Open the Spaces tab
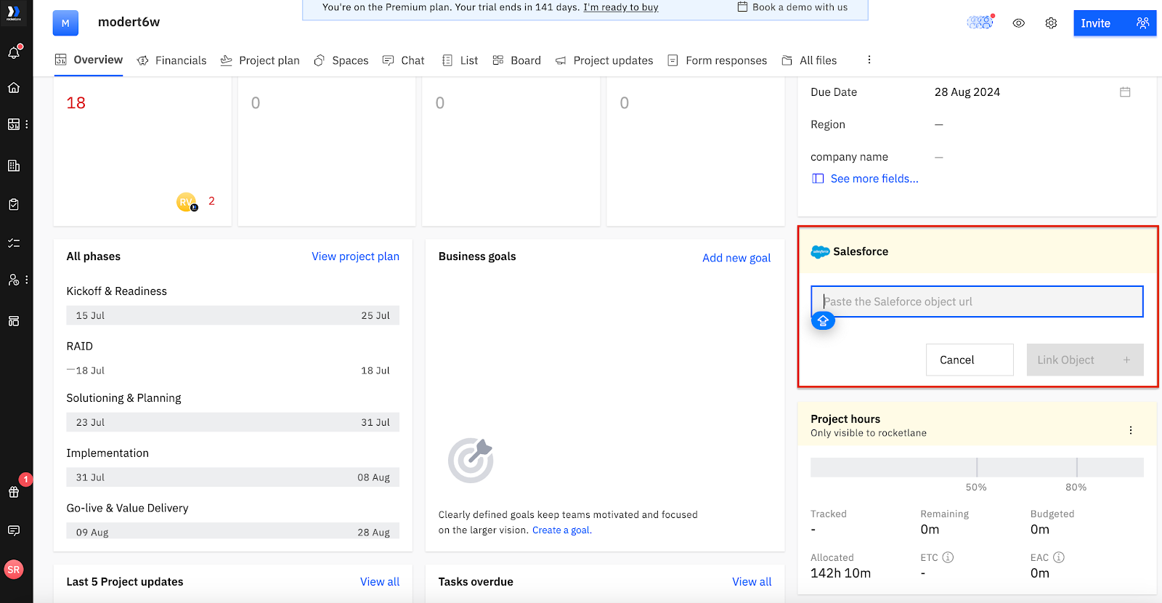 (x=341, y=60)
